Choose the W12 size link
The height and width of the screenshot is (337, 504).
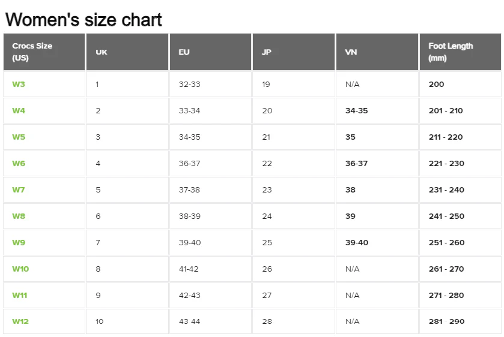click(x=20, y=321)
